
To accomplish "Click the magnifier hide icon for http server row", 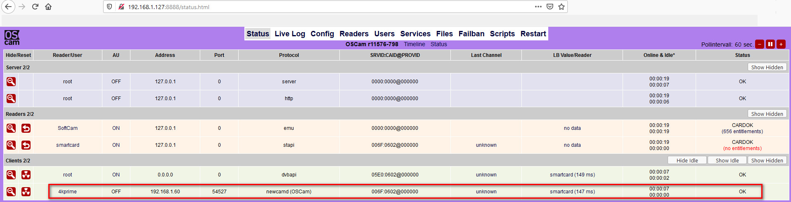I will pos(11,99).
